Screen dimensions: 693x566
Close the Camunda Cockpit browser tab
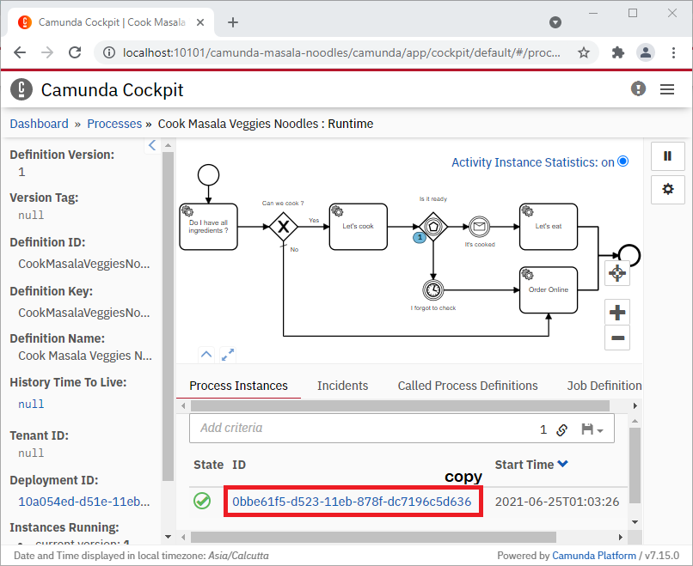[x=200, y=22]
